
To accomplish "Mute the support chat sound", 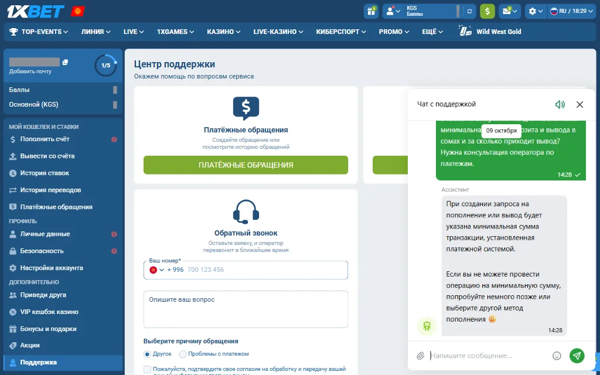I will [x=560, y=104].
